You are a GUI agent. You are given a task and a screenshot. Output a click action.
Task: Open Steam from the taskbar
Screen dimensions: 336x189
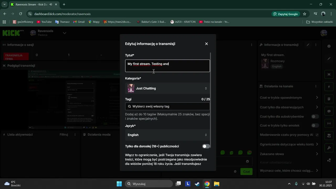click(x=197, y=184)
